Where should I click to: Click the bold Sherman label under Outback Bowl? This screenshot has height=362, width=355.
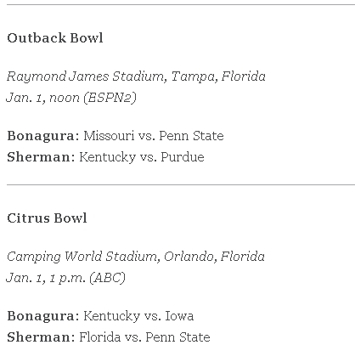(x=41, y=157)
